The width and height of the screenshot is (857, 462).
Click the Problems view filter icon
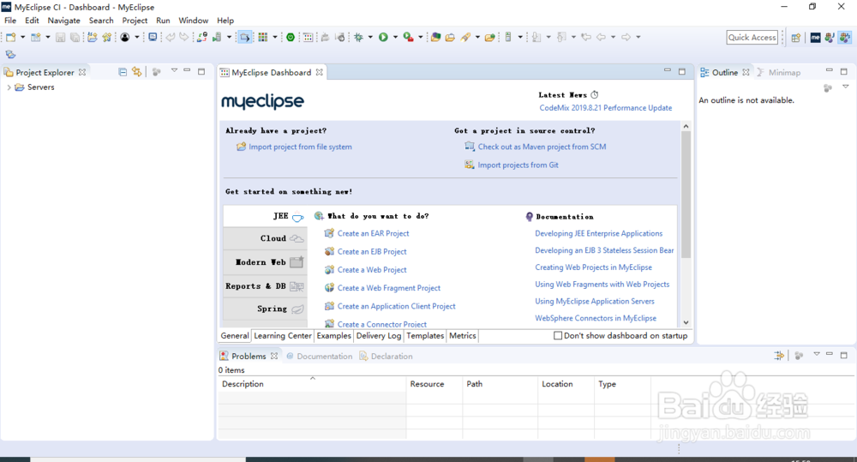tap(779, 356)
